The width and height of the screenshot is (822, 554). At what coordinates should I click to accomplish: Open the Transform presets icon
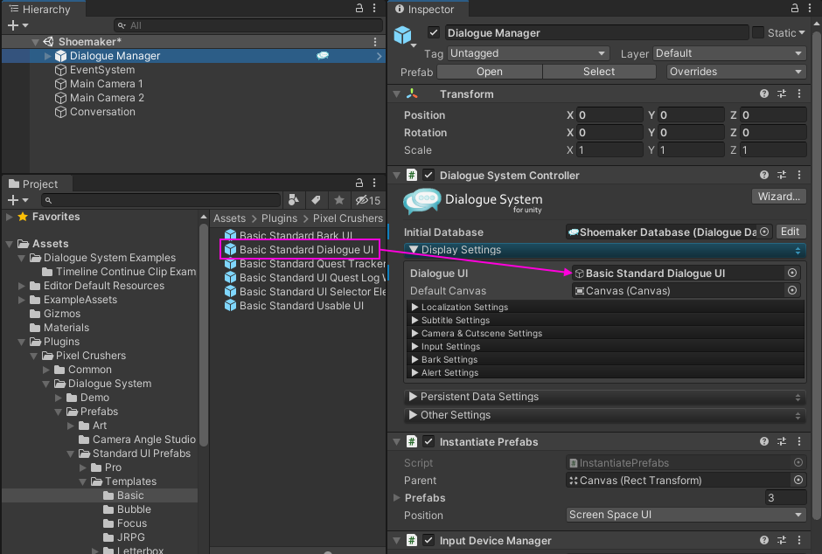pos(782,93)
